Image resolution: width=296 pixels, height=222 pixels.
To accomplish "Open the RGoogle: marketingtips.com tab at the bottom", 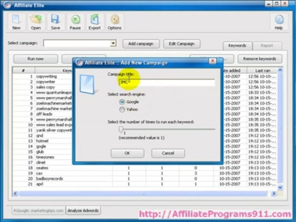I will (39, 211).
